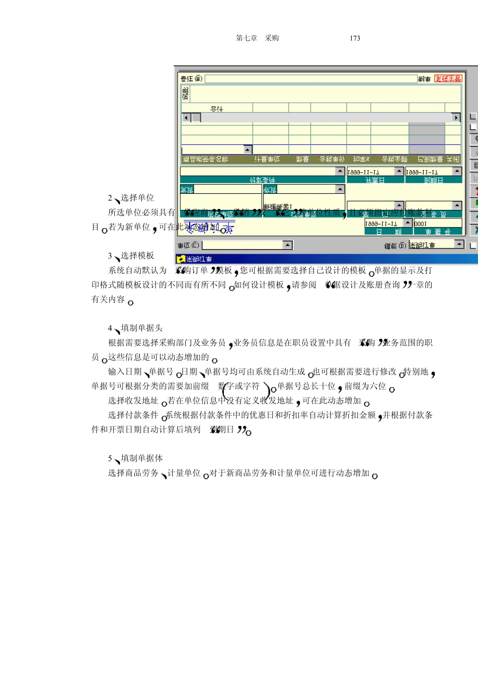Viewport: 478px width, 677px height.
Task: Click the 已到货量 column header
Action: click(427, 160)
